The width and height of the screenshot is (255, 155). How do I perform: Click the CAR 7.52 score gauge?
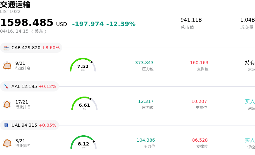pyautogui.click(x=83, y=65)
